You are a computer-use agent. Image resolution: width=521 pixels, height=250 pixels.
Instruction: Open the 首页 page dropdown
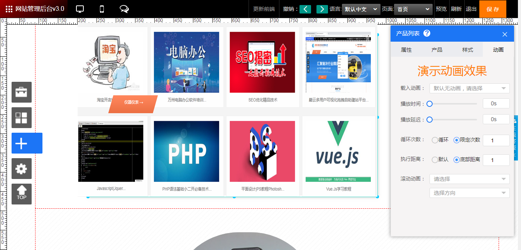413,8
